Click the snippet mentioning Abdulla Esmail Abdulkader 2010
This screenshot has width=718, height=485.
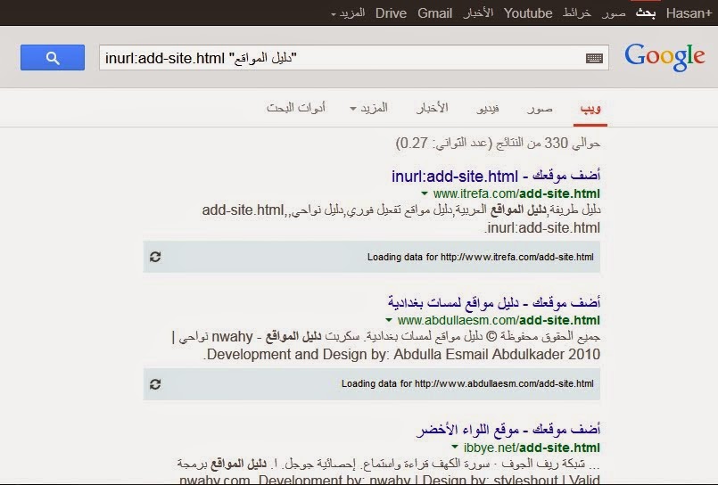[386, 345]
